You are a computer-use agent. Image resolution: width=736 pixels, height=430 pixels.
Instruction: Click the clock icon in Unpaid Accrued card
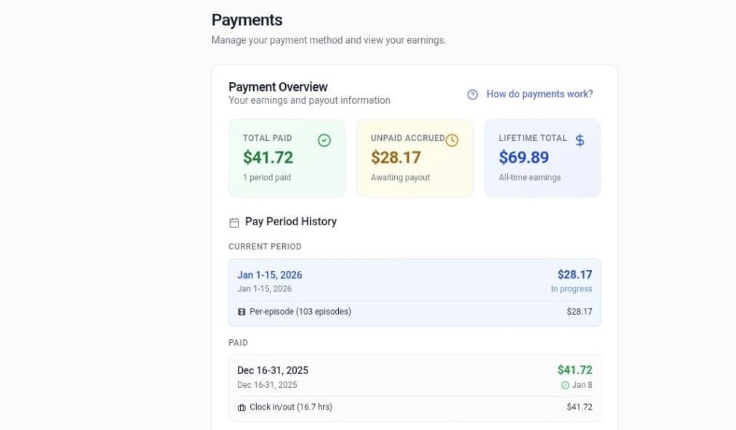(x=452, y=140)
